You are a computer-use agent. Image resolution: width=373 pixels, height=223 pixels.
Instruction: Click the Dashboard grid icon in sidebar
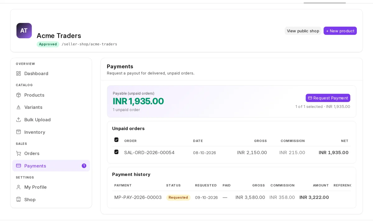click(19, 74)
